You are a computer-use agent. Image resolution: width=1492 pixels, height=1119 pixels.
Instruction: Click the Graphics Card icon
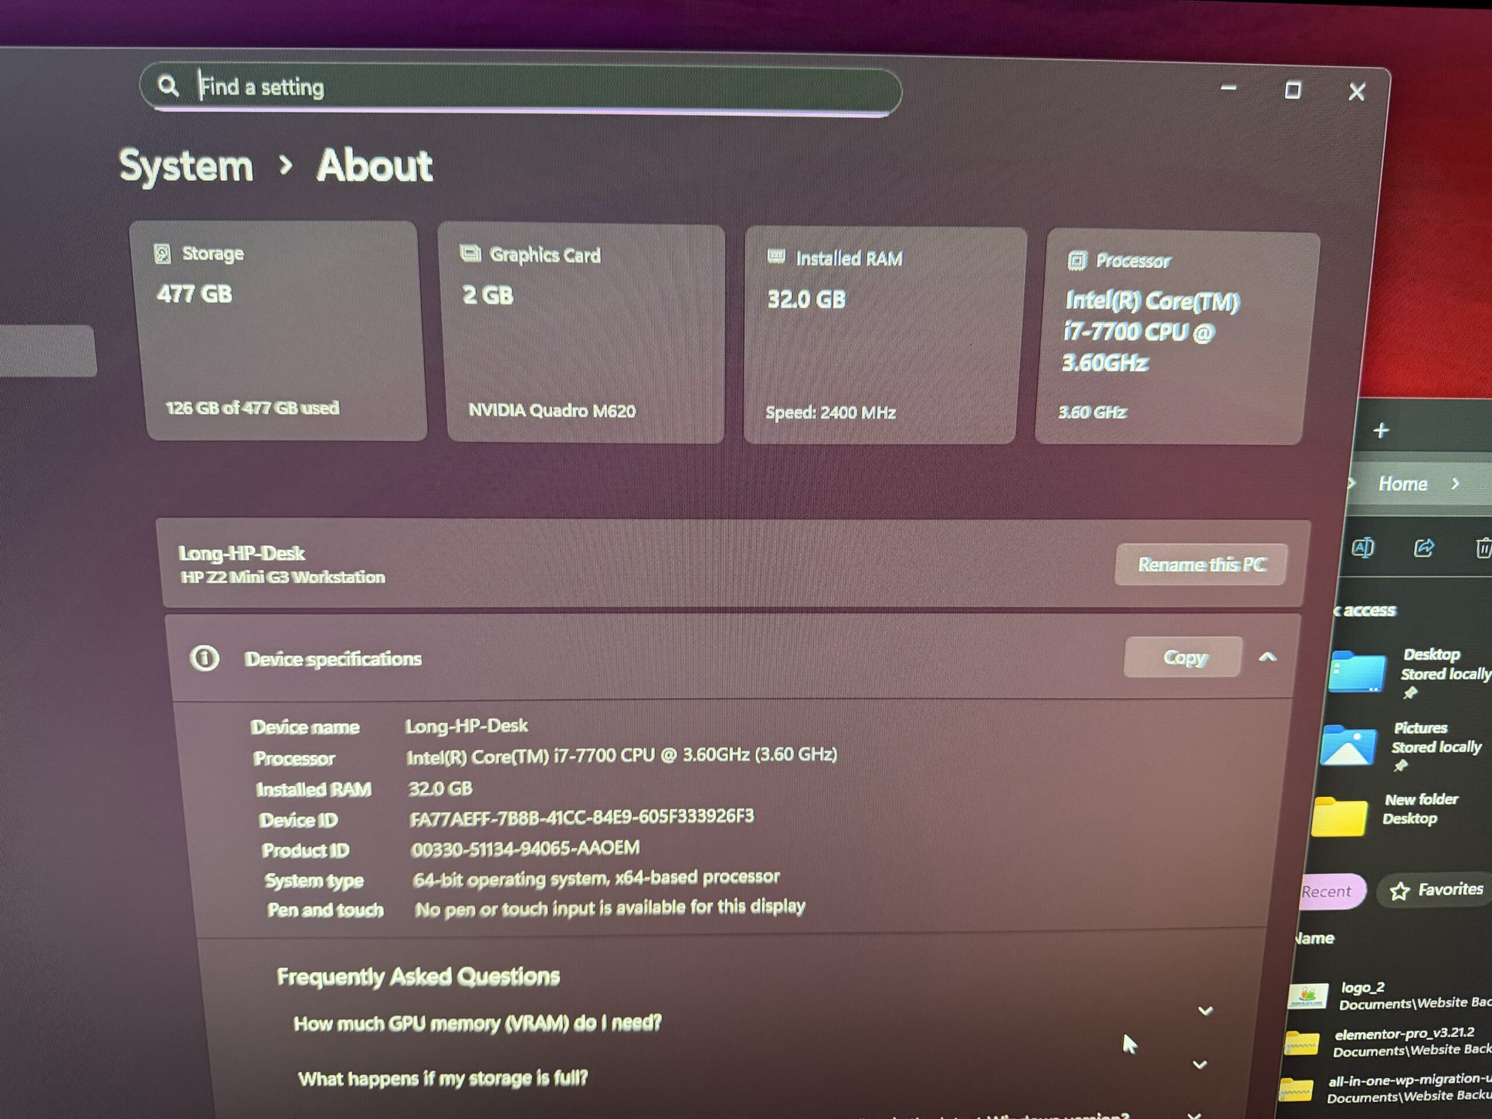(470, 254)
